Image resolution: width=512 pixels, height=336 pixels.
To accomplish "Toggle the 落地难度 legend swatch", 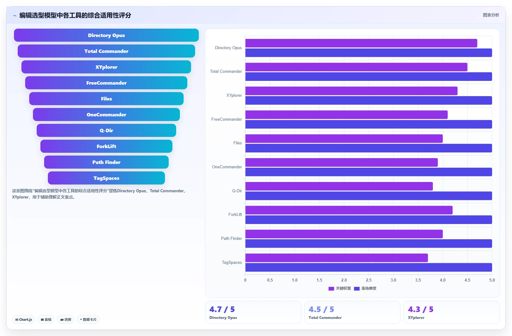I will click(x=357, y=288).
